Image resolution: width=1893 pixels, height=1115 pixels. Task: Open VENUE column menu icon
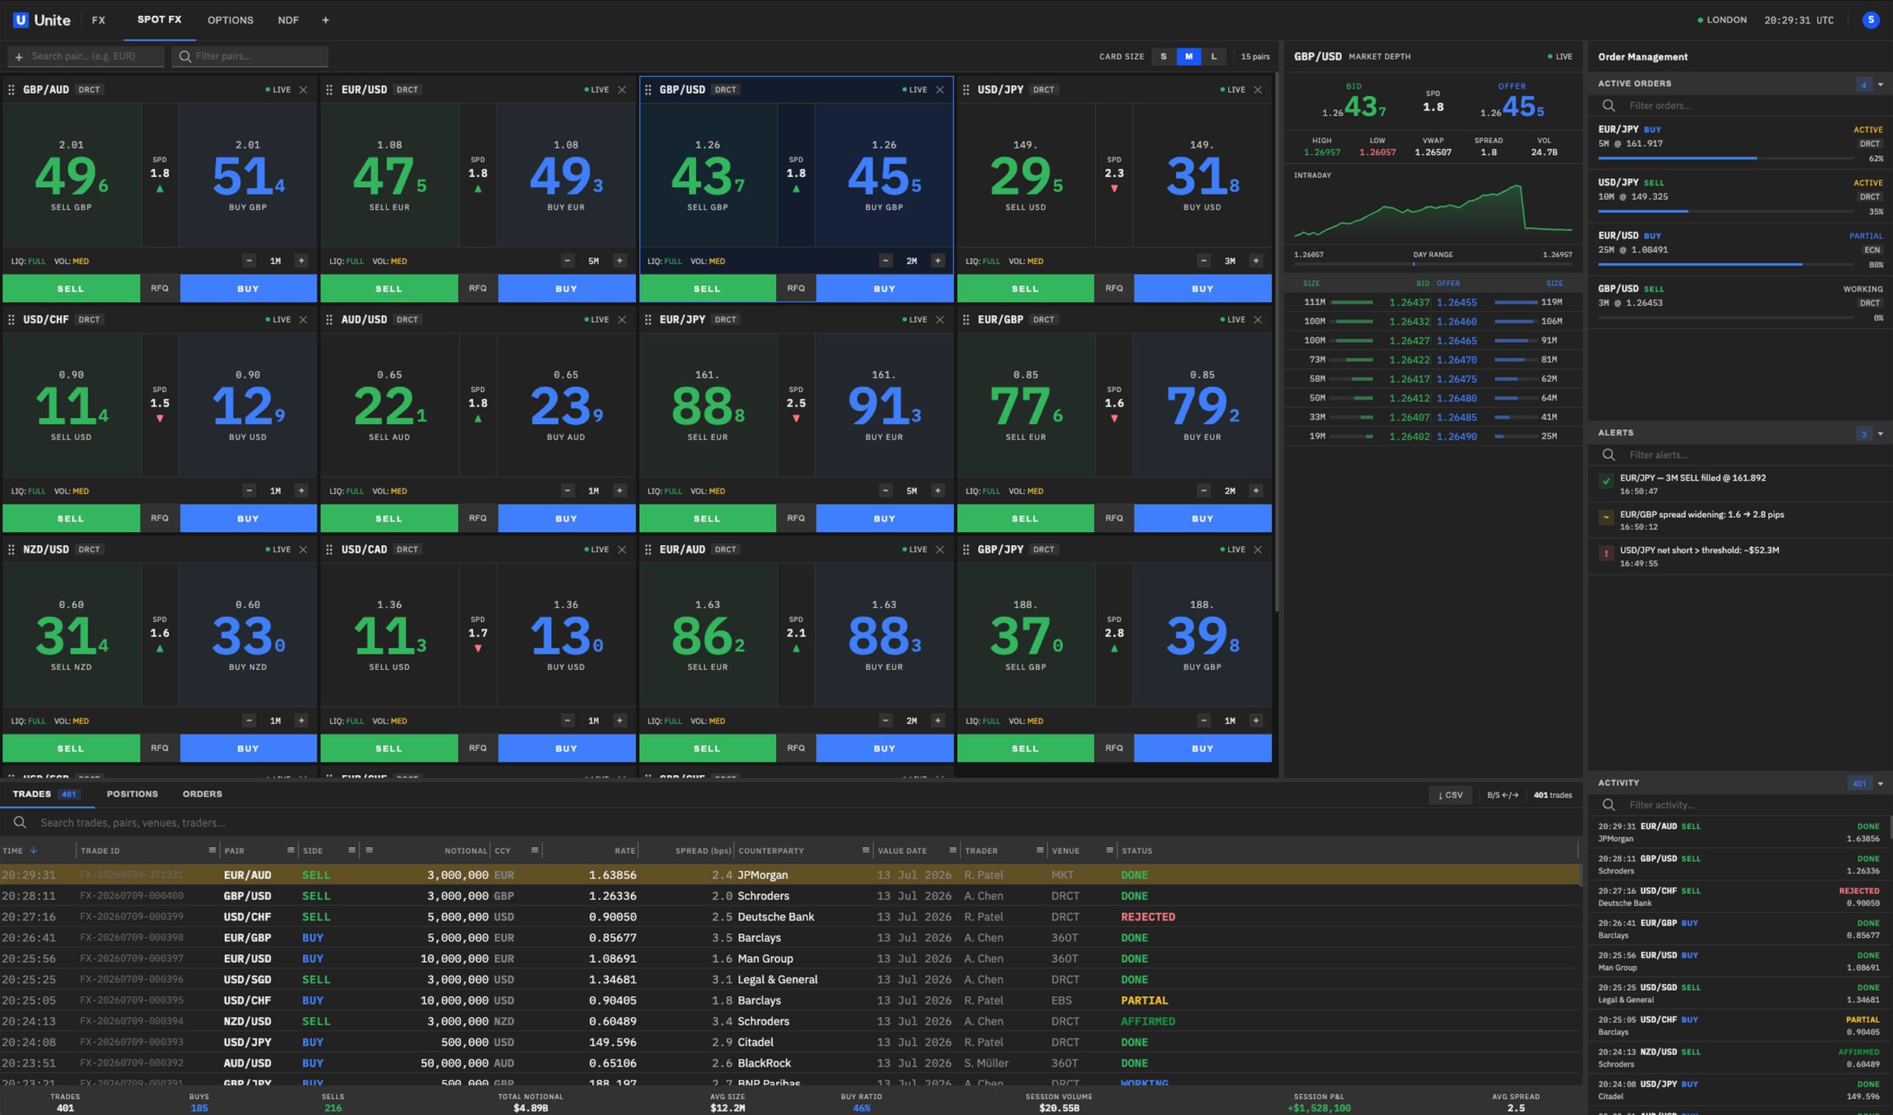click(1109, 850)
